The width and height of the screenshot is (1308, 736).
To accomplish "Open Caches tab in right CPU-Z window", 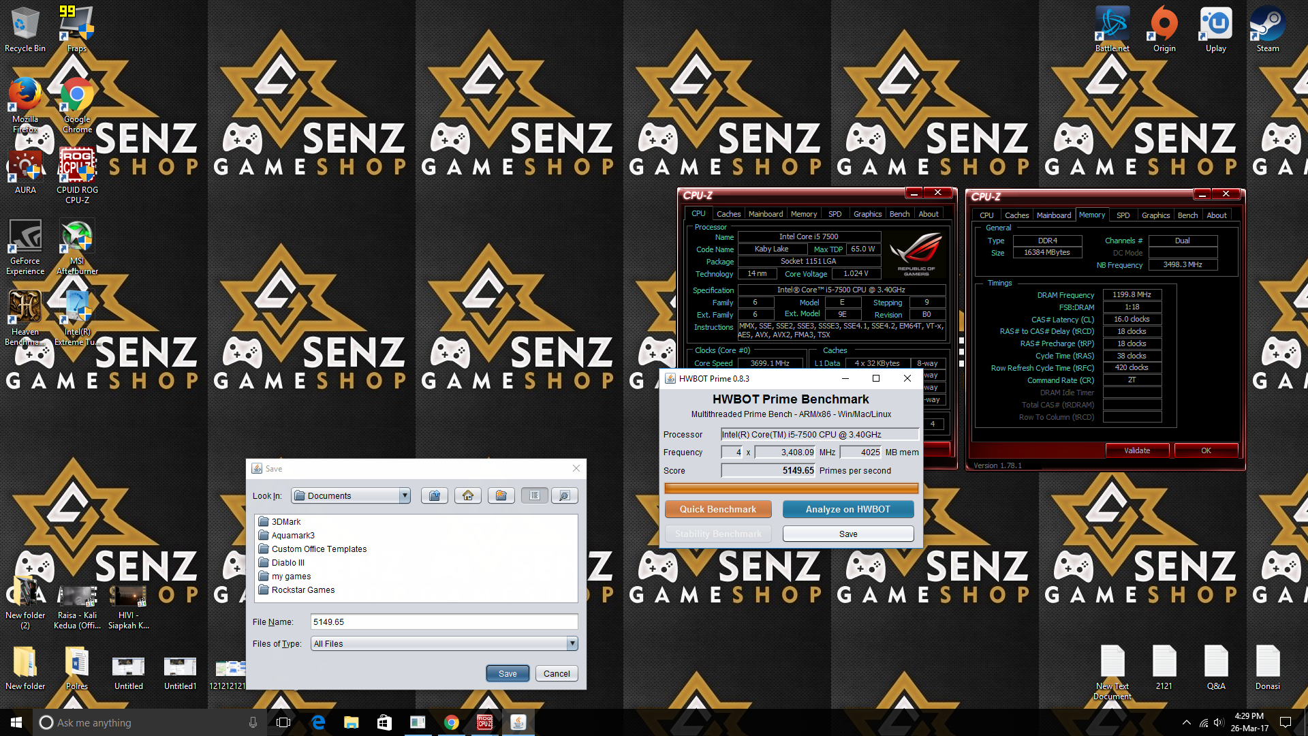I will coord(1016,215).
